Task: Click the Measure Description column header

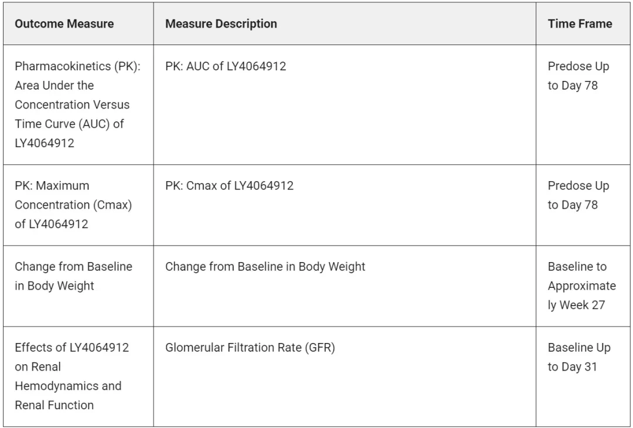Action: (221, 24)
